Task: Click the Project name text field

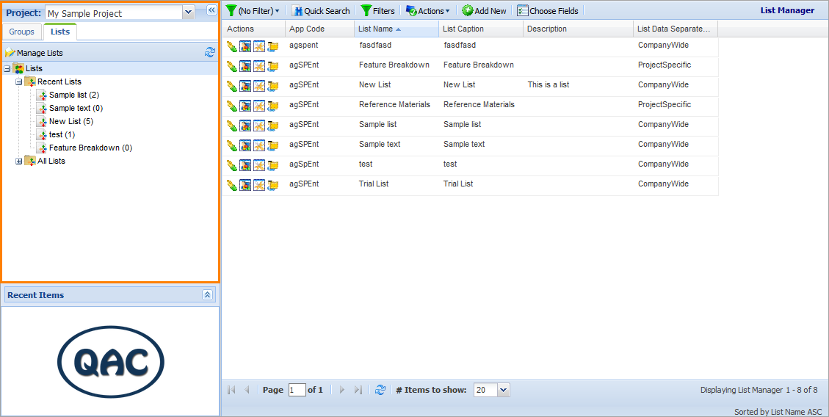Action: pyautogui.click(x=114, y=13)
